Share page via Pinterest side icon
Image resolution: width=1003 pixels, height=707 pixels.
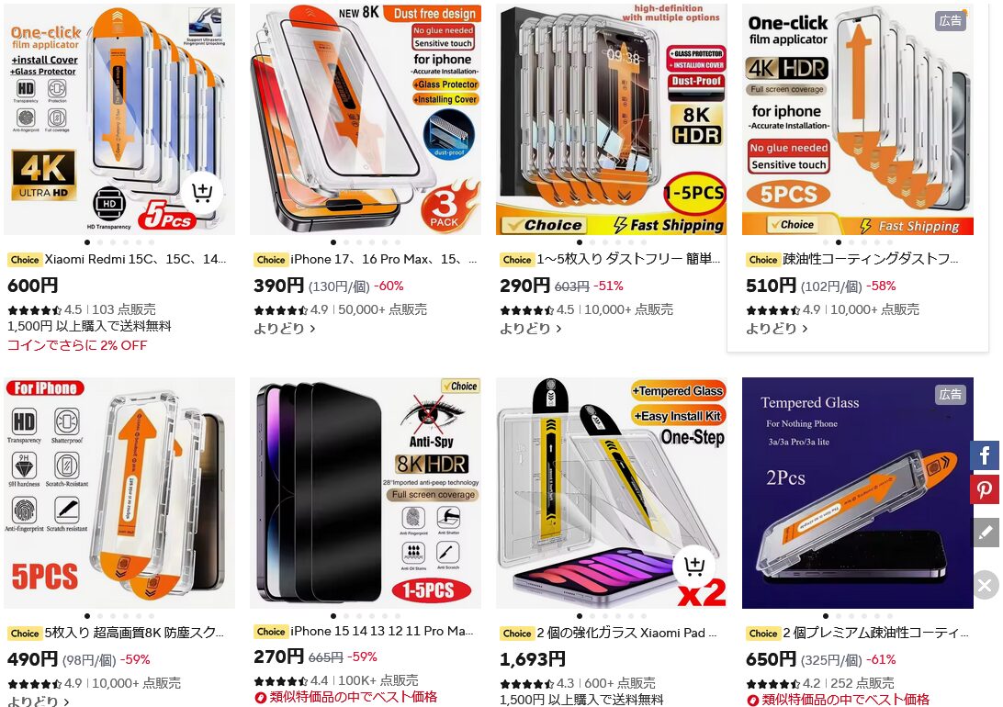[x=985, y=489]
